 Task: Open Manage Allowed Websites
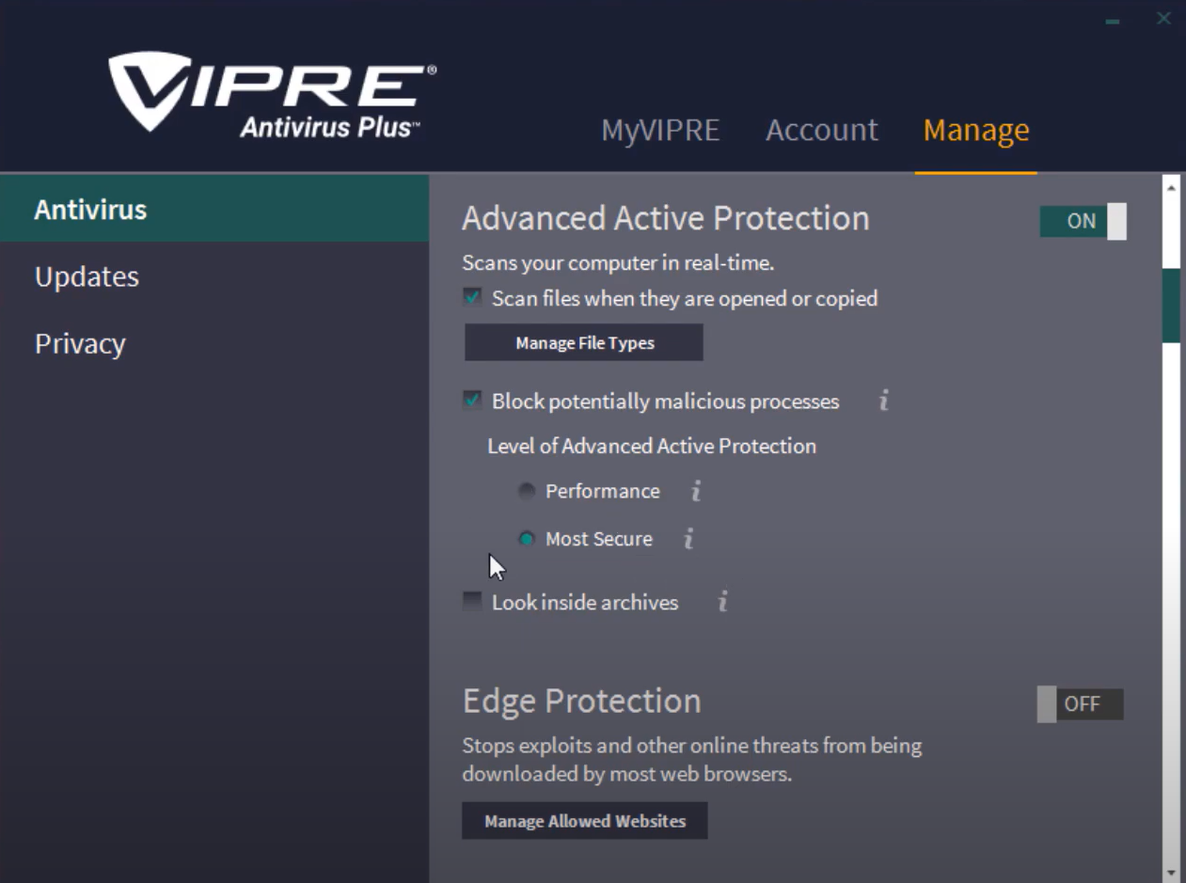click(x=584, y=820)
